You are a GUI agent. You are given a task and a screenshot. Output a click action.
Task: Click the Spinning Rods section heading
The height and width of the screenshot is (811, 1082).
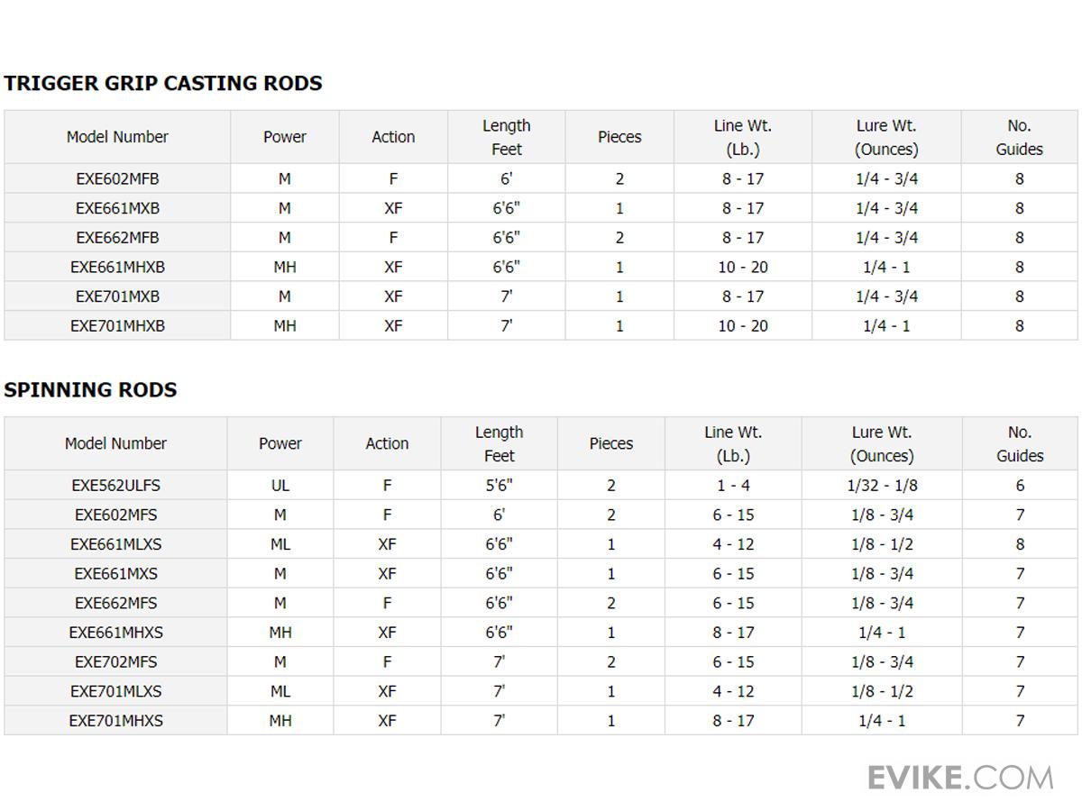point(90,389)
